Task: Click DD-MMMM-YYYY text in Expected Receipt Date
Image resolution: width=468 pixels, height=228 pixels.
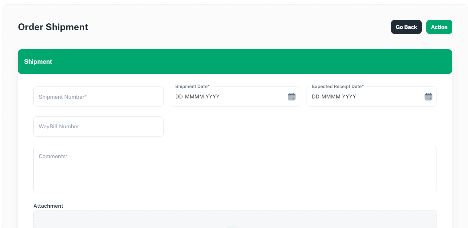Action: pos(334,97)
